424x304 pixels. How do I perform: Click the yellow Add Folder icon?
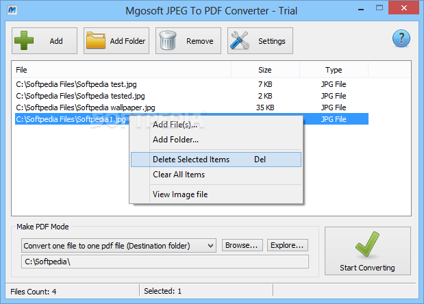[x=96, y=40]
